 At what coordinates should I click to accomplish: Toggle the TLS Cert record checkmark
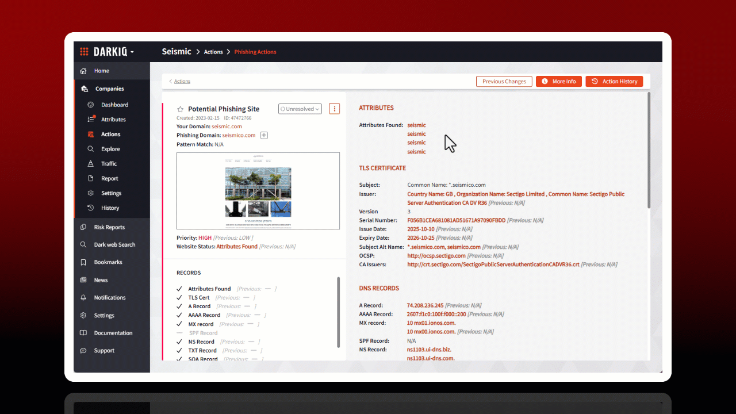click(179, 298)
